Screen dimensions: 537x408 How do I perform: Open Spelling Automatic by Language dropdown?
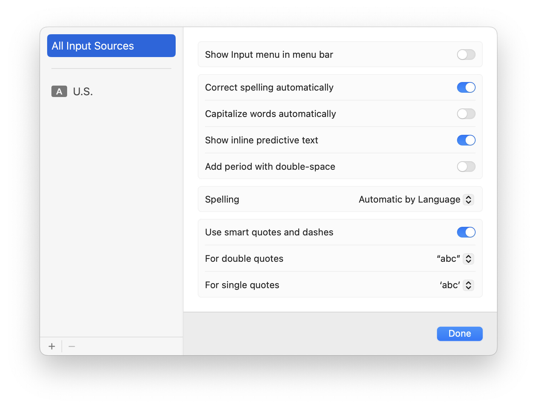pyautogui.click(x=416, y=199)
